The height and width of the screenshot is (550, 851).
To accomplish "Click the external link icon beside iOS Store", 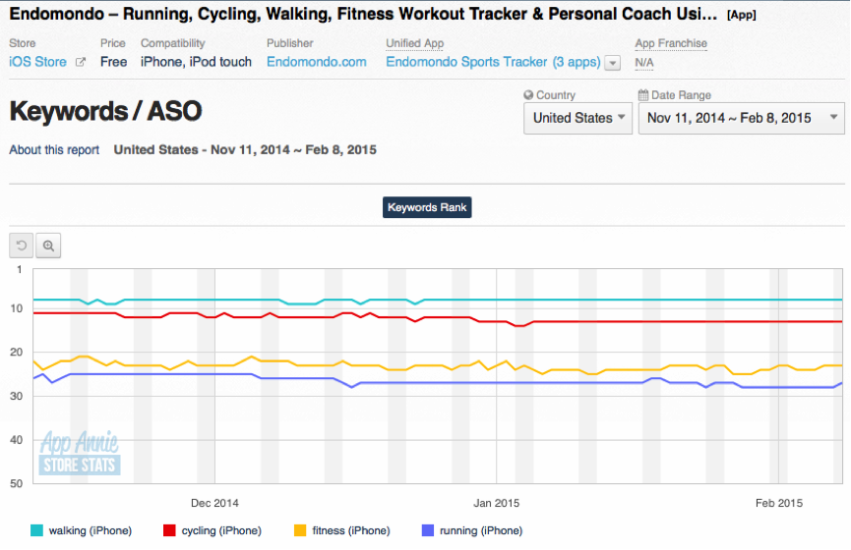I will [x=81, y=63].
